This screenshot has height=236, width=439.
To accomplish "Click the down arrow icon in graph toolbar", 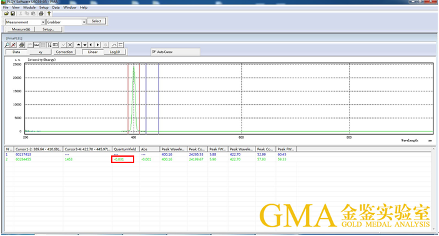I will pyautogui.click(x=85, y=45).
